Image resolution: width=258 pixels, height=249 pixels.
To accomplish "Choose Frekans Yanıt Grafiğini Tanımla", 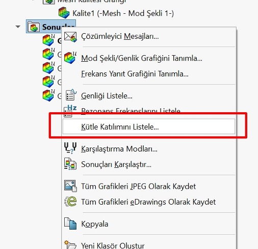I will (x=149, y=74).
